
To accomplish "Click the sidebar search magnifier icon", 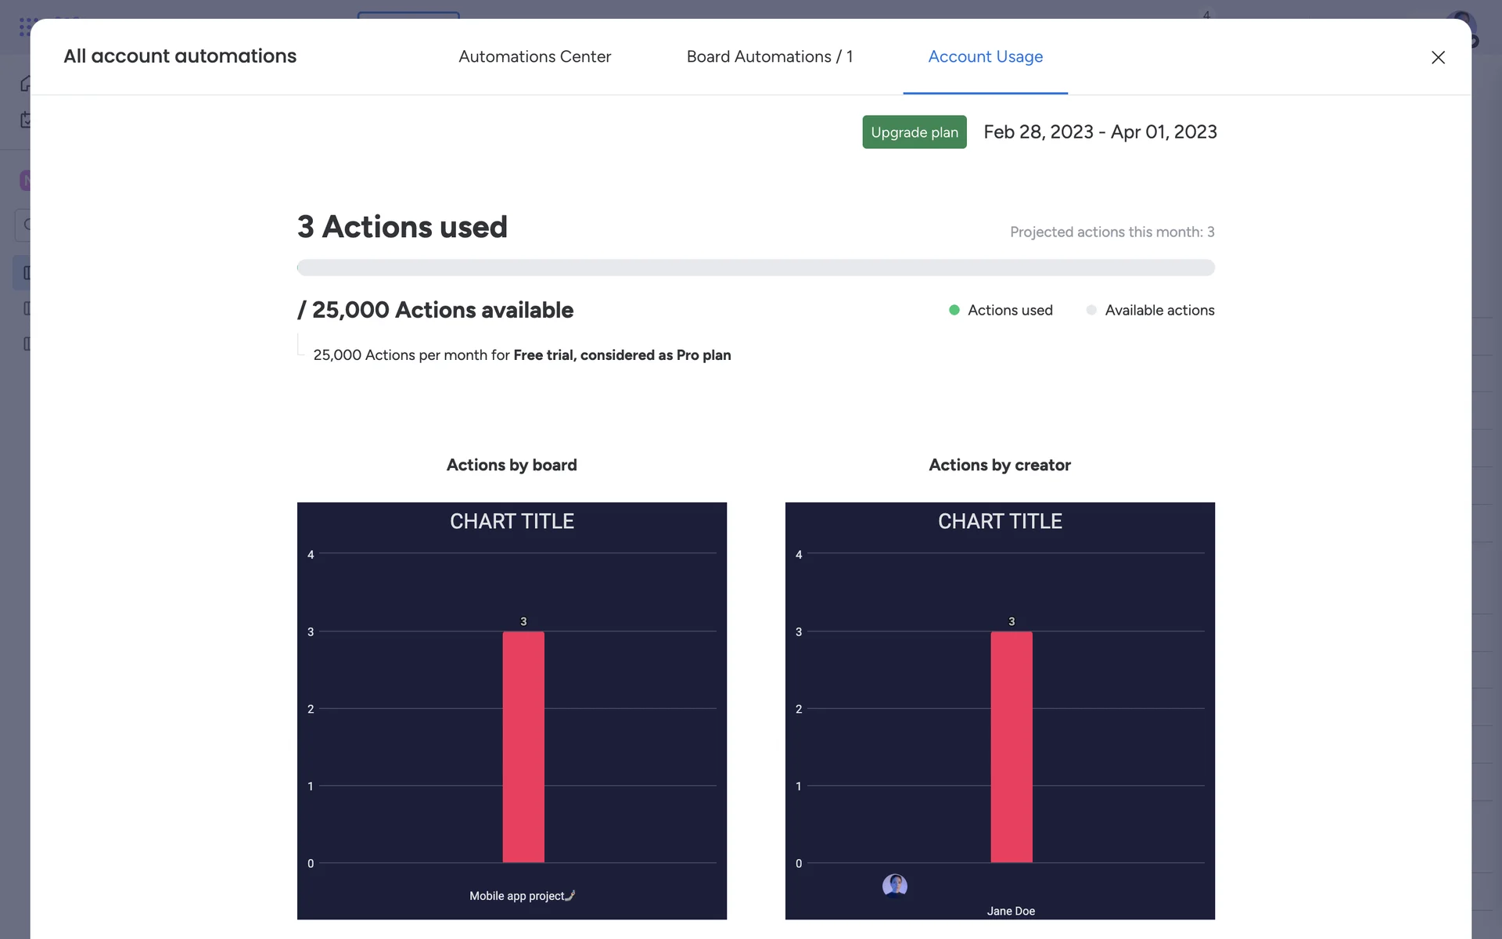I will click(26, 225).
